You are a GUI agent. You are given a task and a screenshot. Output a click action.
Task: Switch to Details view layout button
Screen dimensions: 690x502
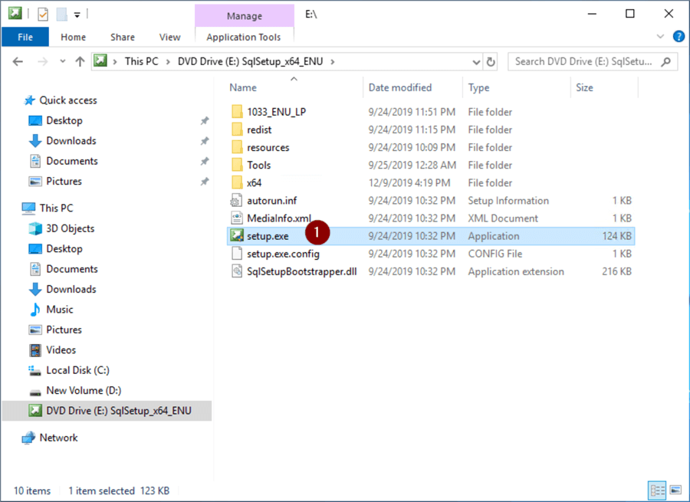tap(658, 491)
